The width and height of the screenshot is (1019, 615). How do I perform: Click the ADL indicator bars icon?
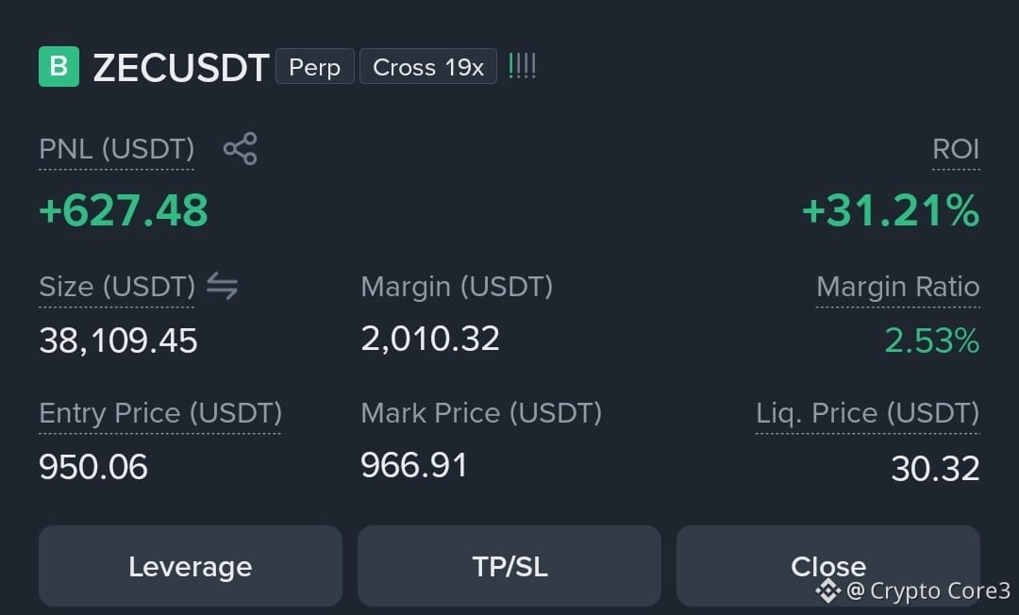pos(523,66)
